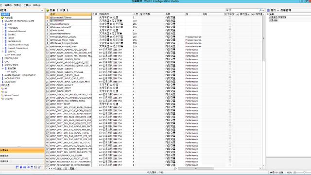Screen dimensions: 311x175
Task: Click the Named Connections channel icon
Action: [5, 48]
